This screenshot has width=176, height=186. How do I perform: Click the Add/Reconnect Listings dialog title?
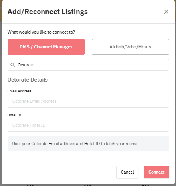47,12
